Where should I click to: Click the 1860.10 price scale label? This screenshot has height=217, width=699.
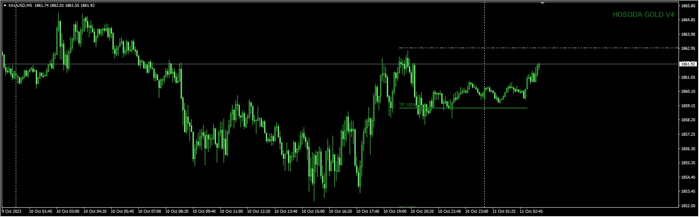(688, 91)
